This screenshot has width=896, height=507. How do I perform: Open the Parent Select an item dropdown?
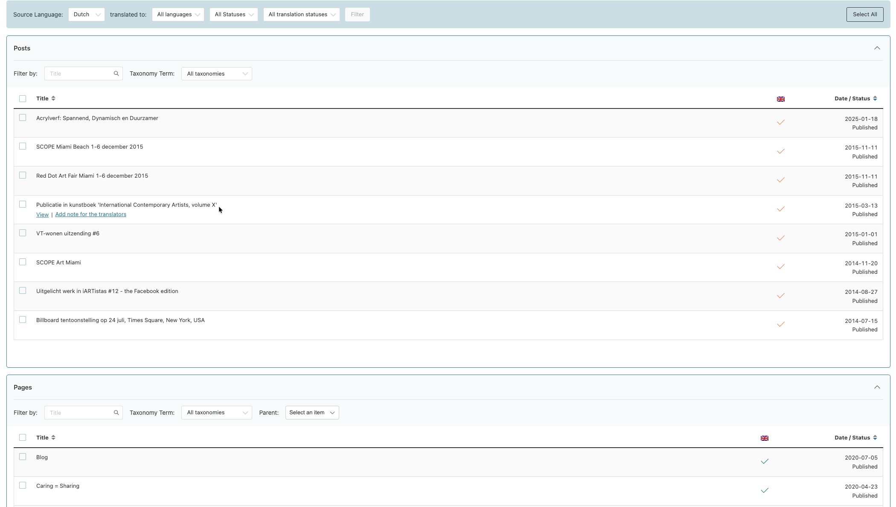pyautogui.click(x=312, y=413)
